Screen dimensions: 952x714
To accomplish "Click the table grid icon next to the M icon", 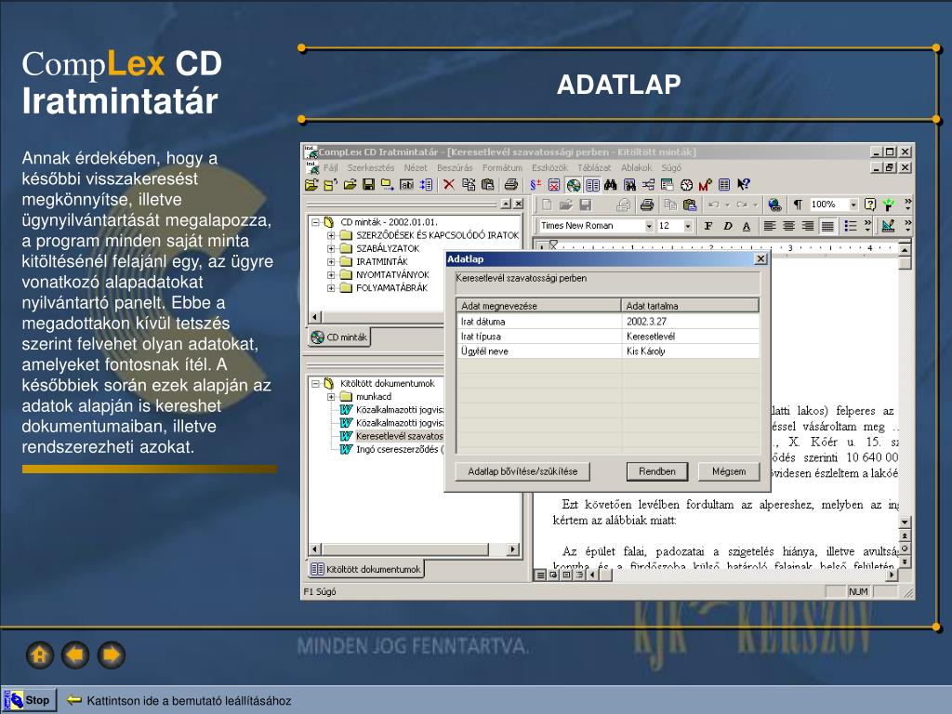I will [723, 185].
